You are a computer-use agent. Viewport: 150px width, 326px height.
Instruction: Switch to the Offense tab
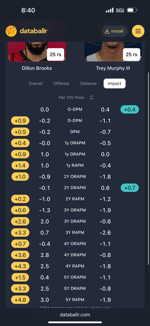pos(61,84)
